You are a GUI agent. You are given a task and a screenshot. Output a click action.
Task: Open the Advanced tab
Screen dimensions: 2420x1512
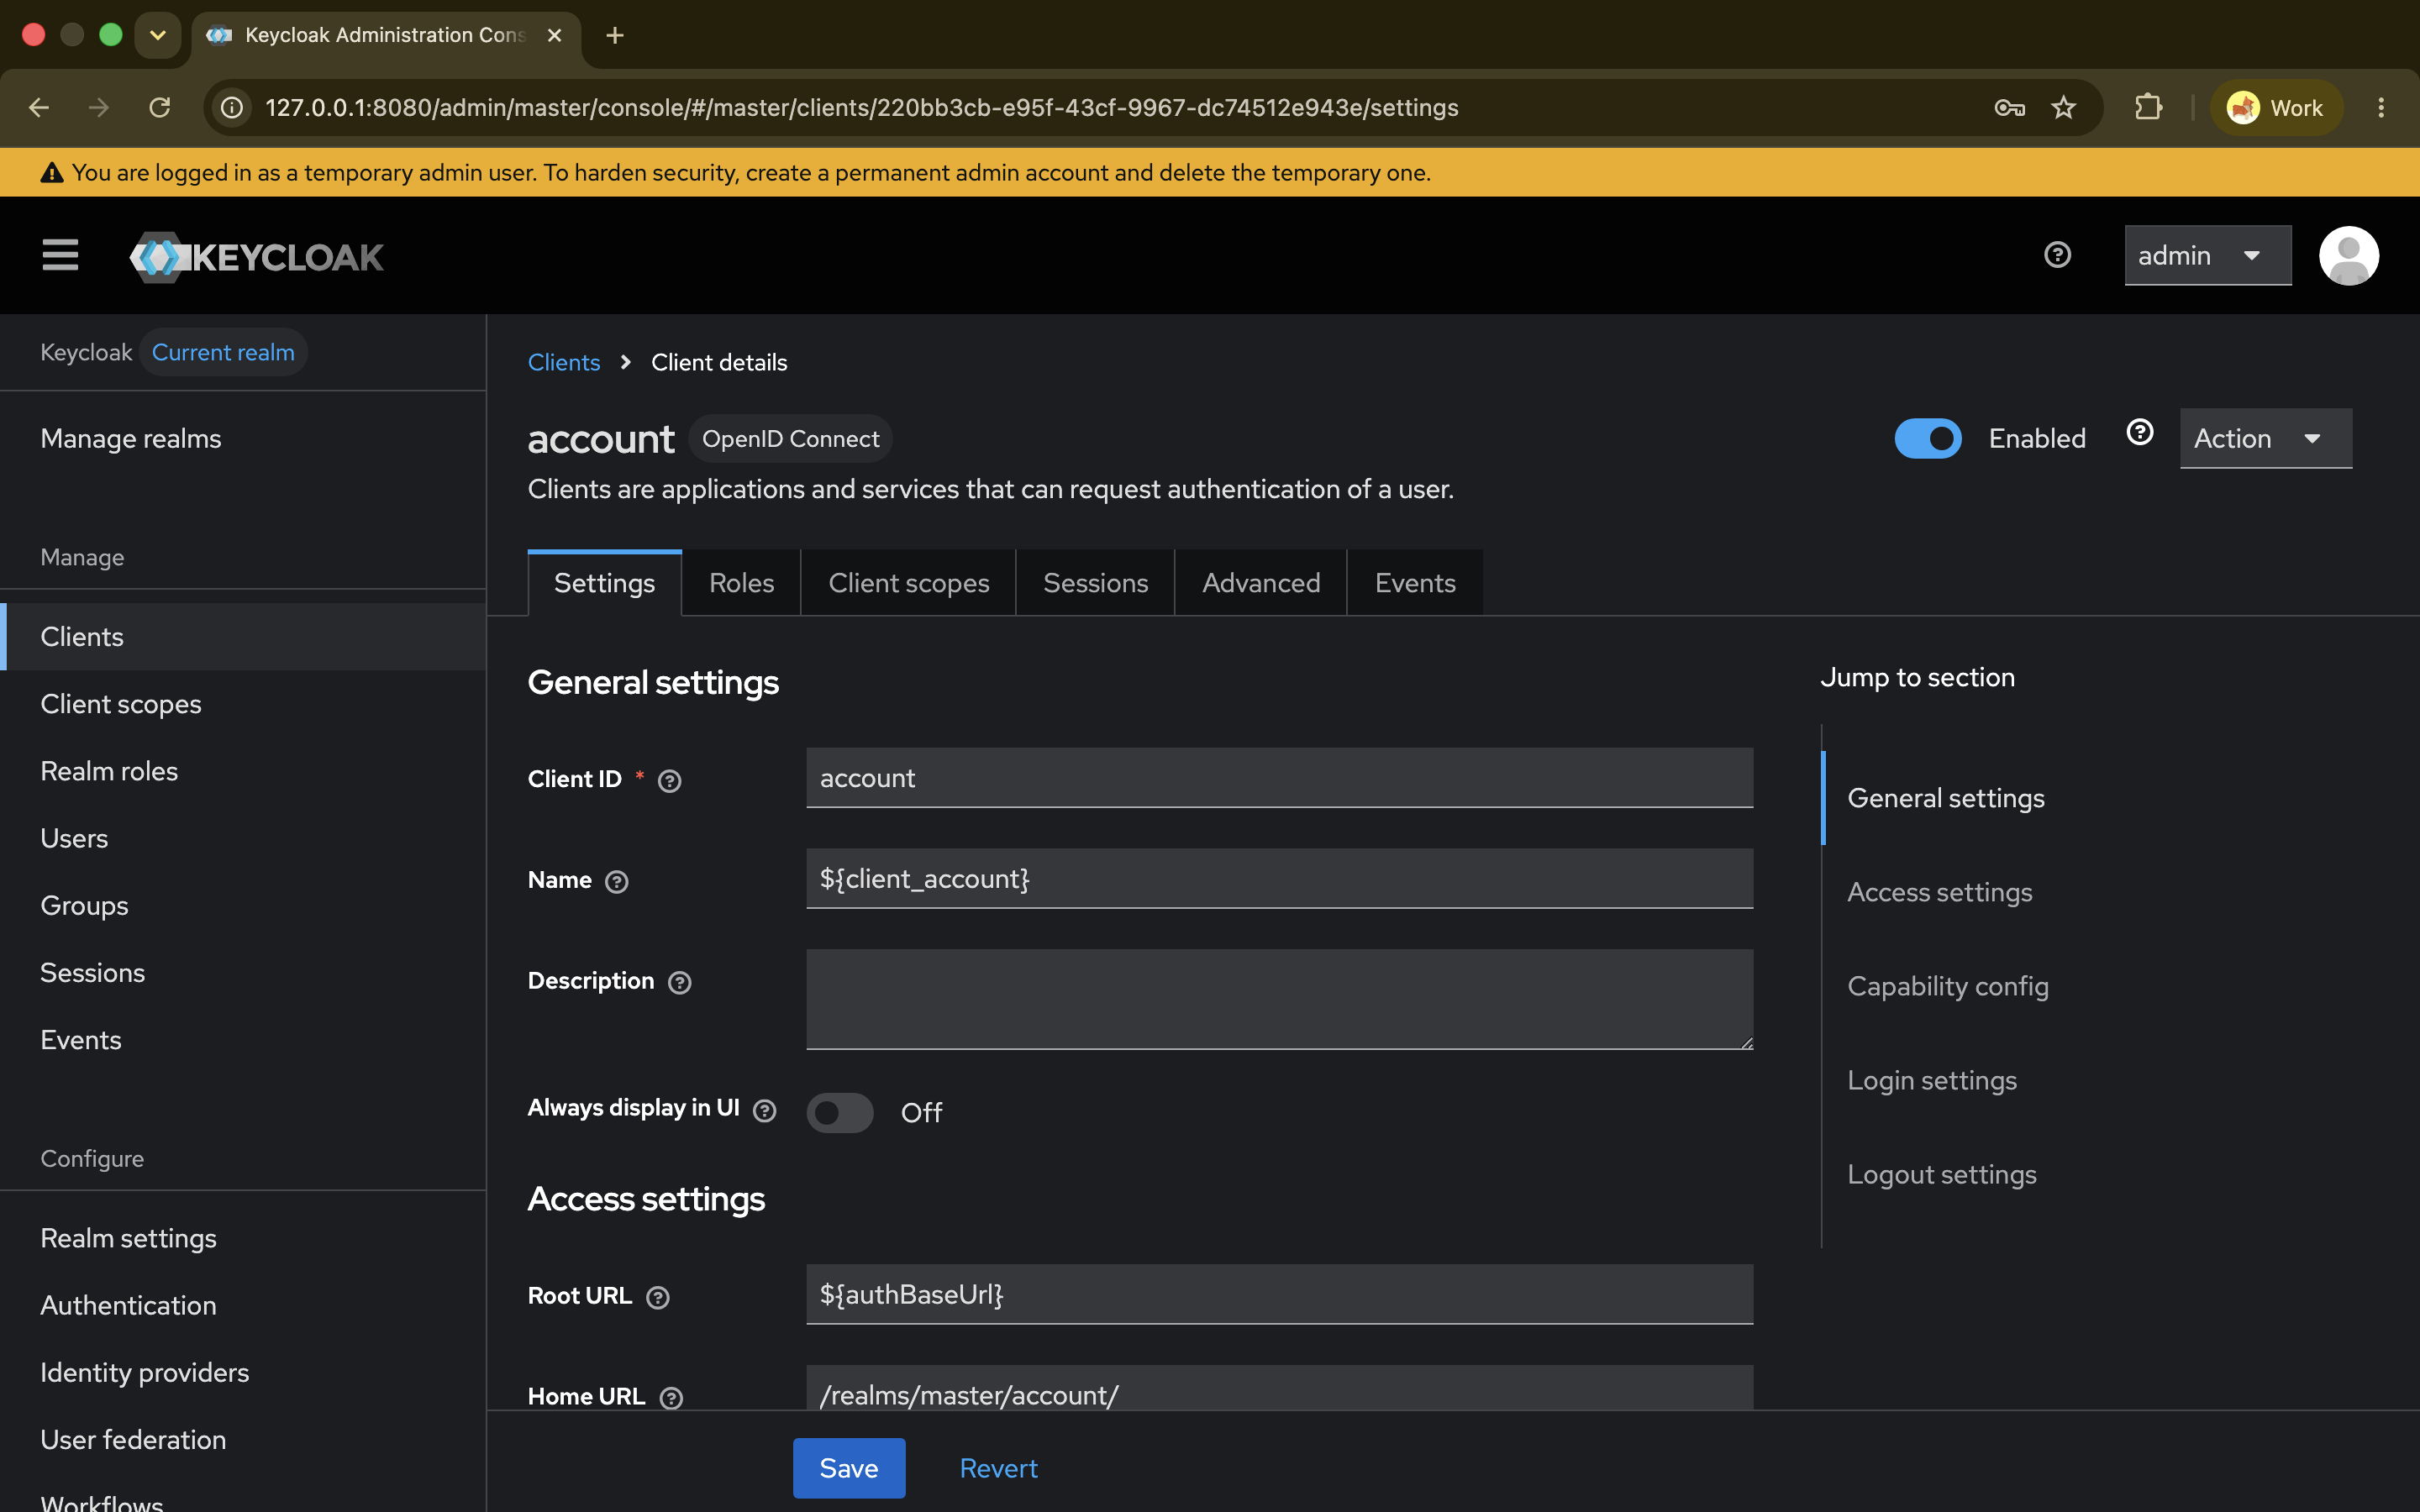pos(1261,583)
